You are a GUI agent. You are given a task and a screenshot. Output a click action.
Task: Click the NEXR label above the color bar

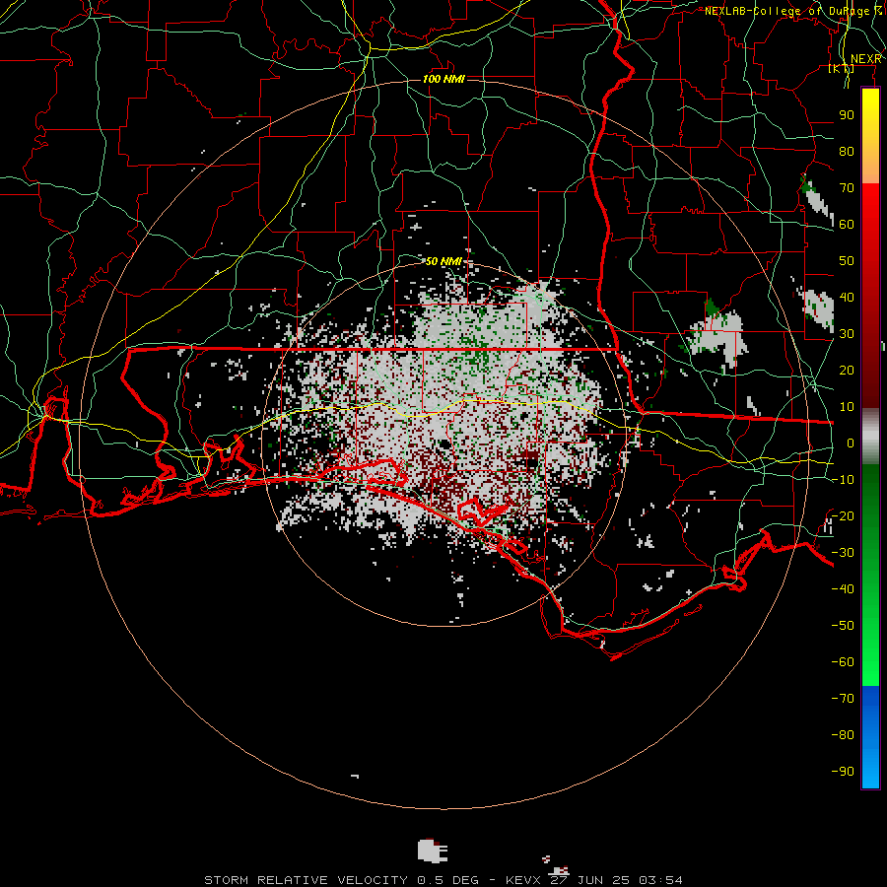point(866,59)
